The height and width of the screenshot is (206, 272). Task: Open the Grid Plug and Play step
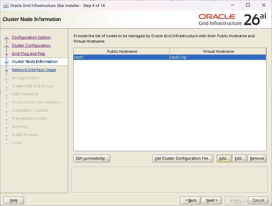28,53
